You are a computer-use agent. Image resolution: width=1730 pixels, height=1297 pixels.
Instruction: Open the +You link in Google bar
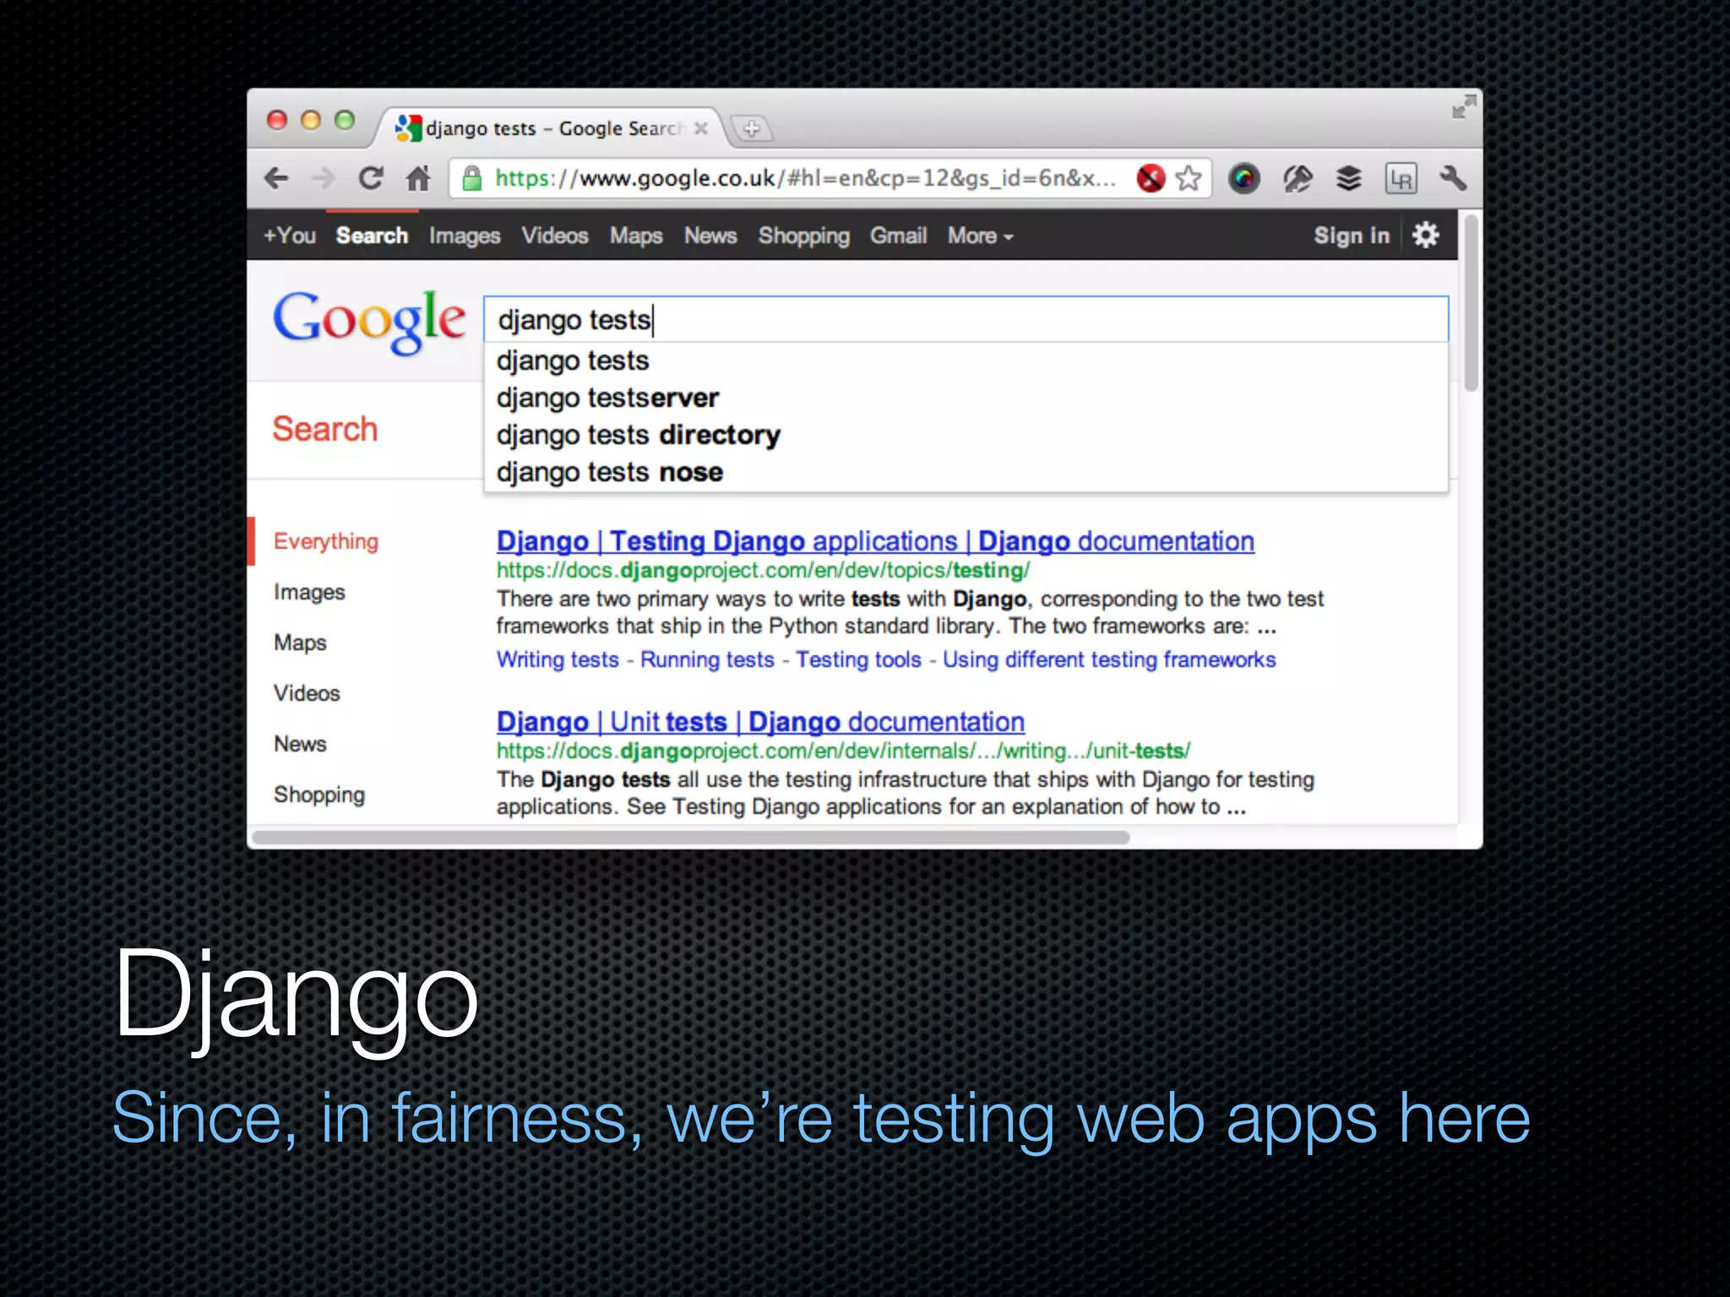289,236
